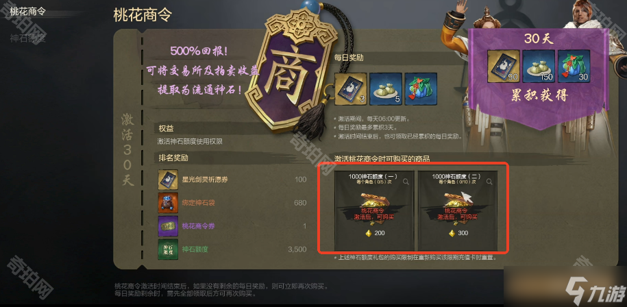Click the 桃花商令券 ranking reward text

pos(198,226)
